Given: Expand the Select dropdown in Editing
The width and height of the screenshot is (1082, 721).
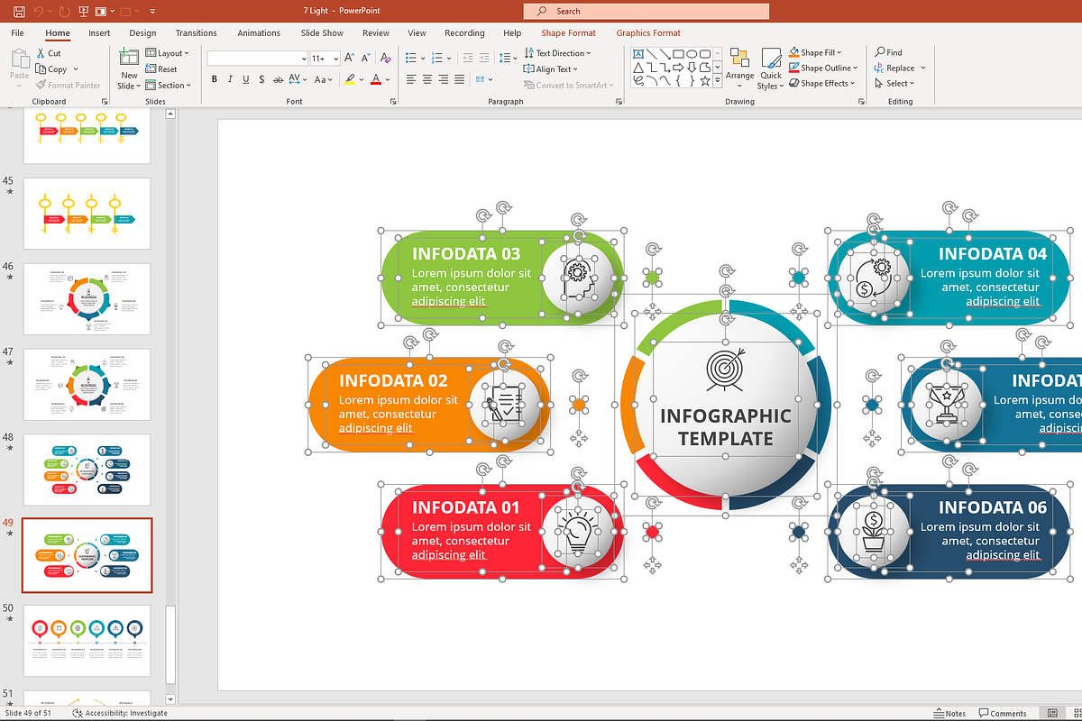Looking at the screenshot, I should point(894,83).
